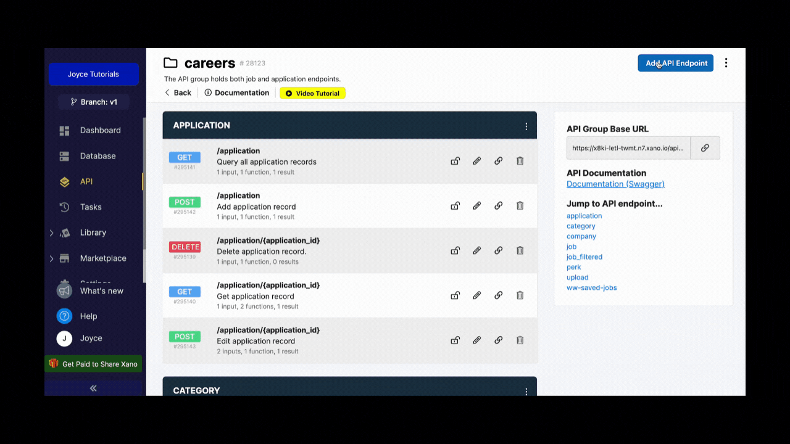Edit the POST /application endpoint with the pencil icon
The height and width of the screenshot is (444, 790).
pos(476,205)
